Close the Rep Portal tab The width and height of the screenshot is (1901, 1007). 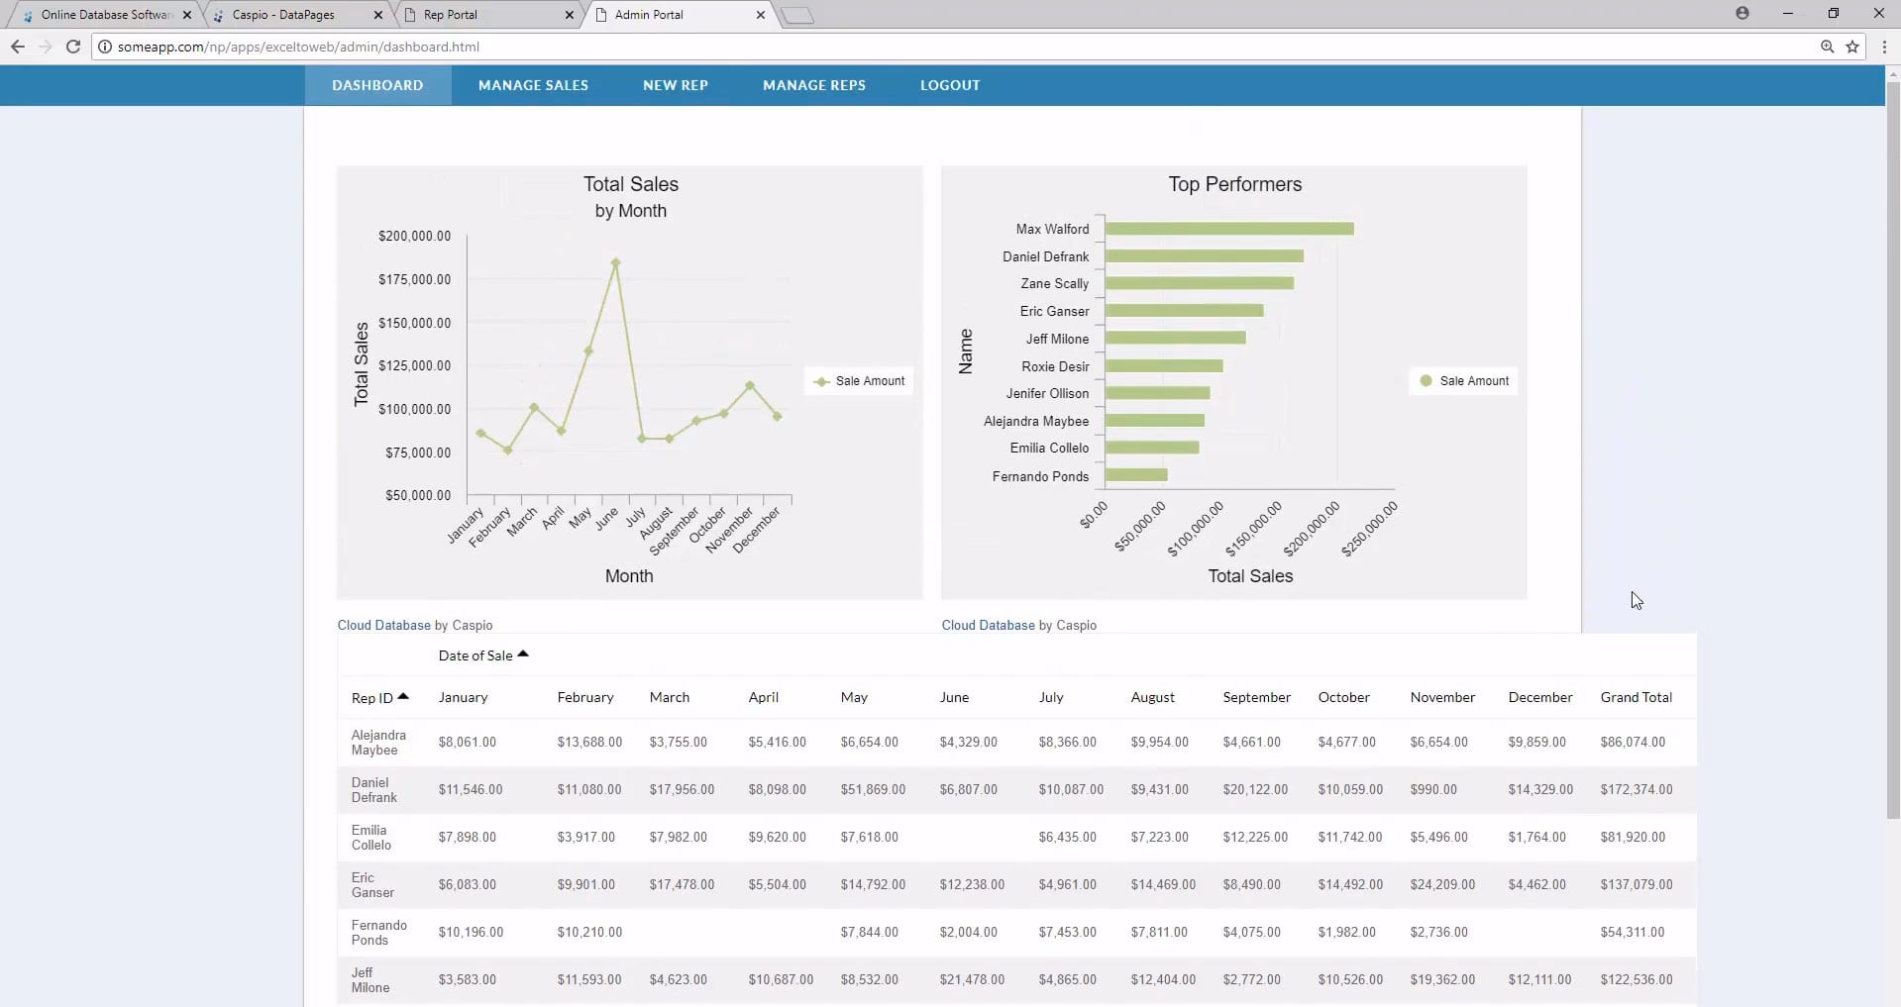click(x=569, y=15)
